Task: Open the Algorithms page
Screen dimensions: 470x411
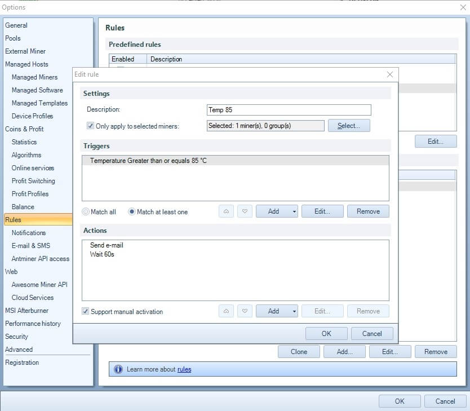Action: point(26,155)
